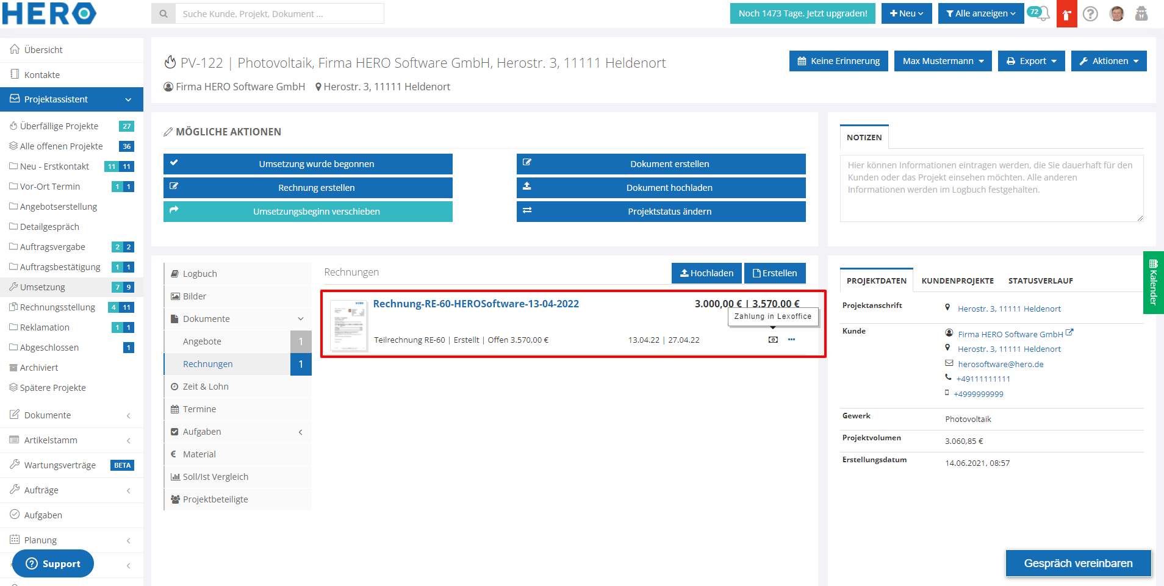Click the payment icon in invoice row
The width and height of the screenshot is (1164, 586).
pyautogui.click(x=773, y=340)
